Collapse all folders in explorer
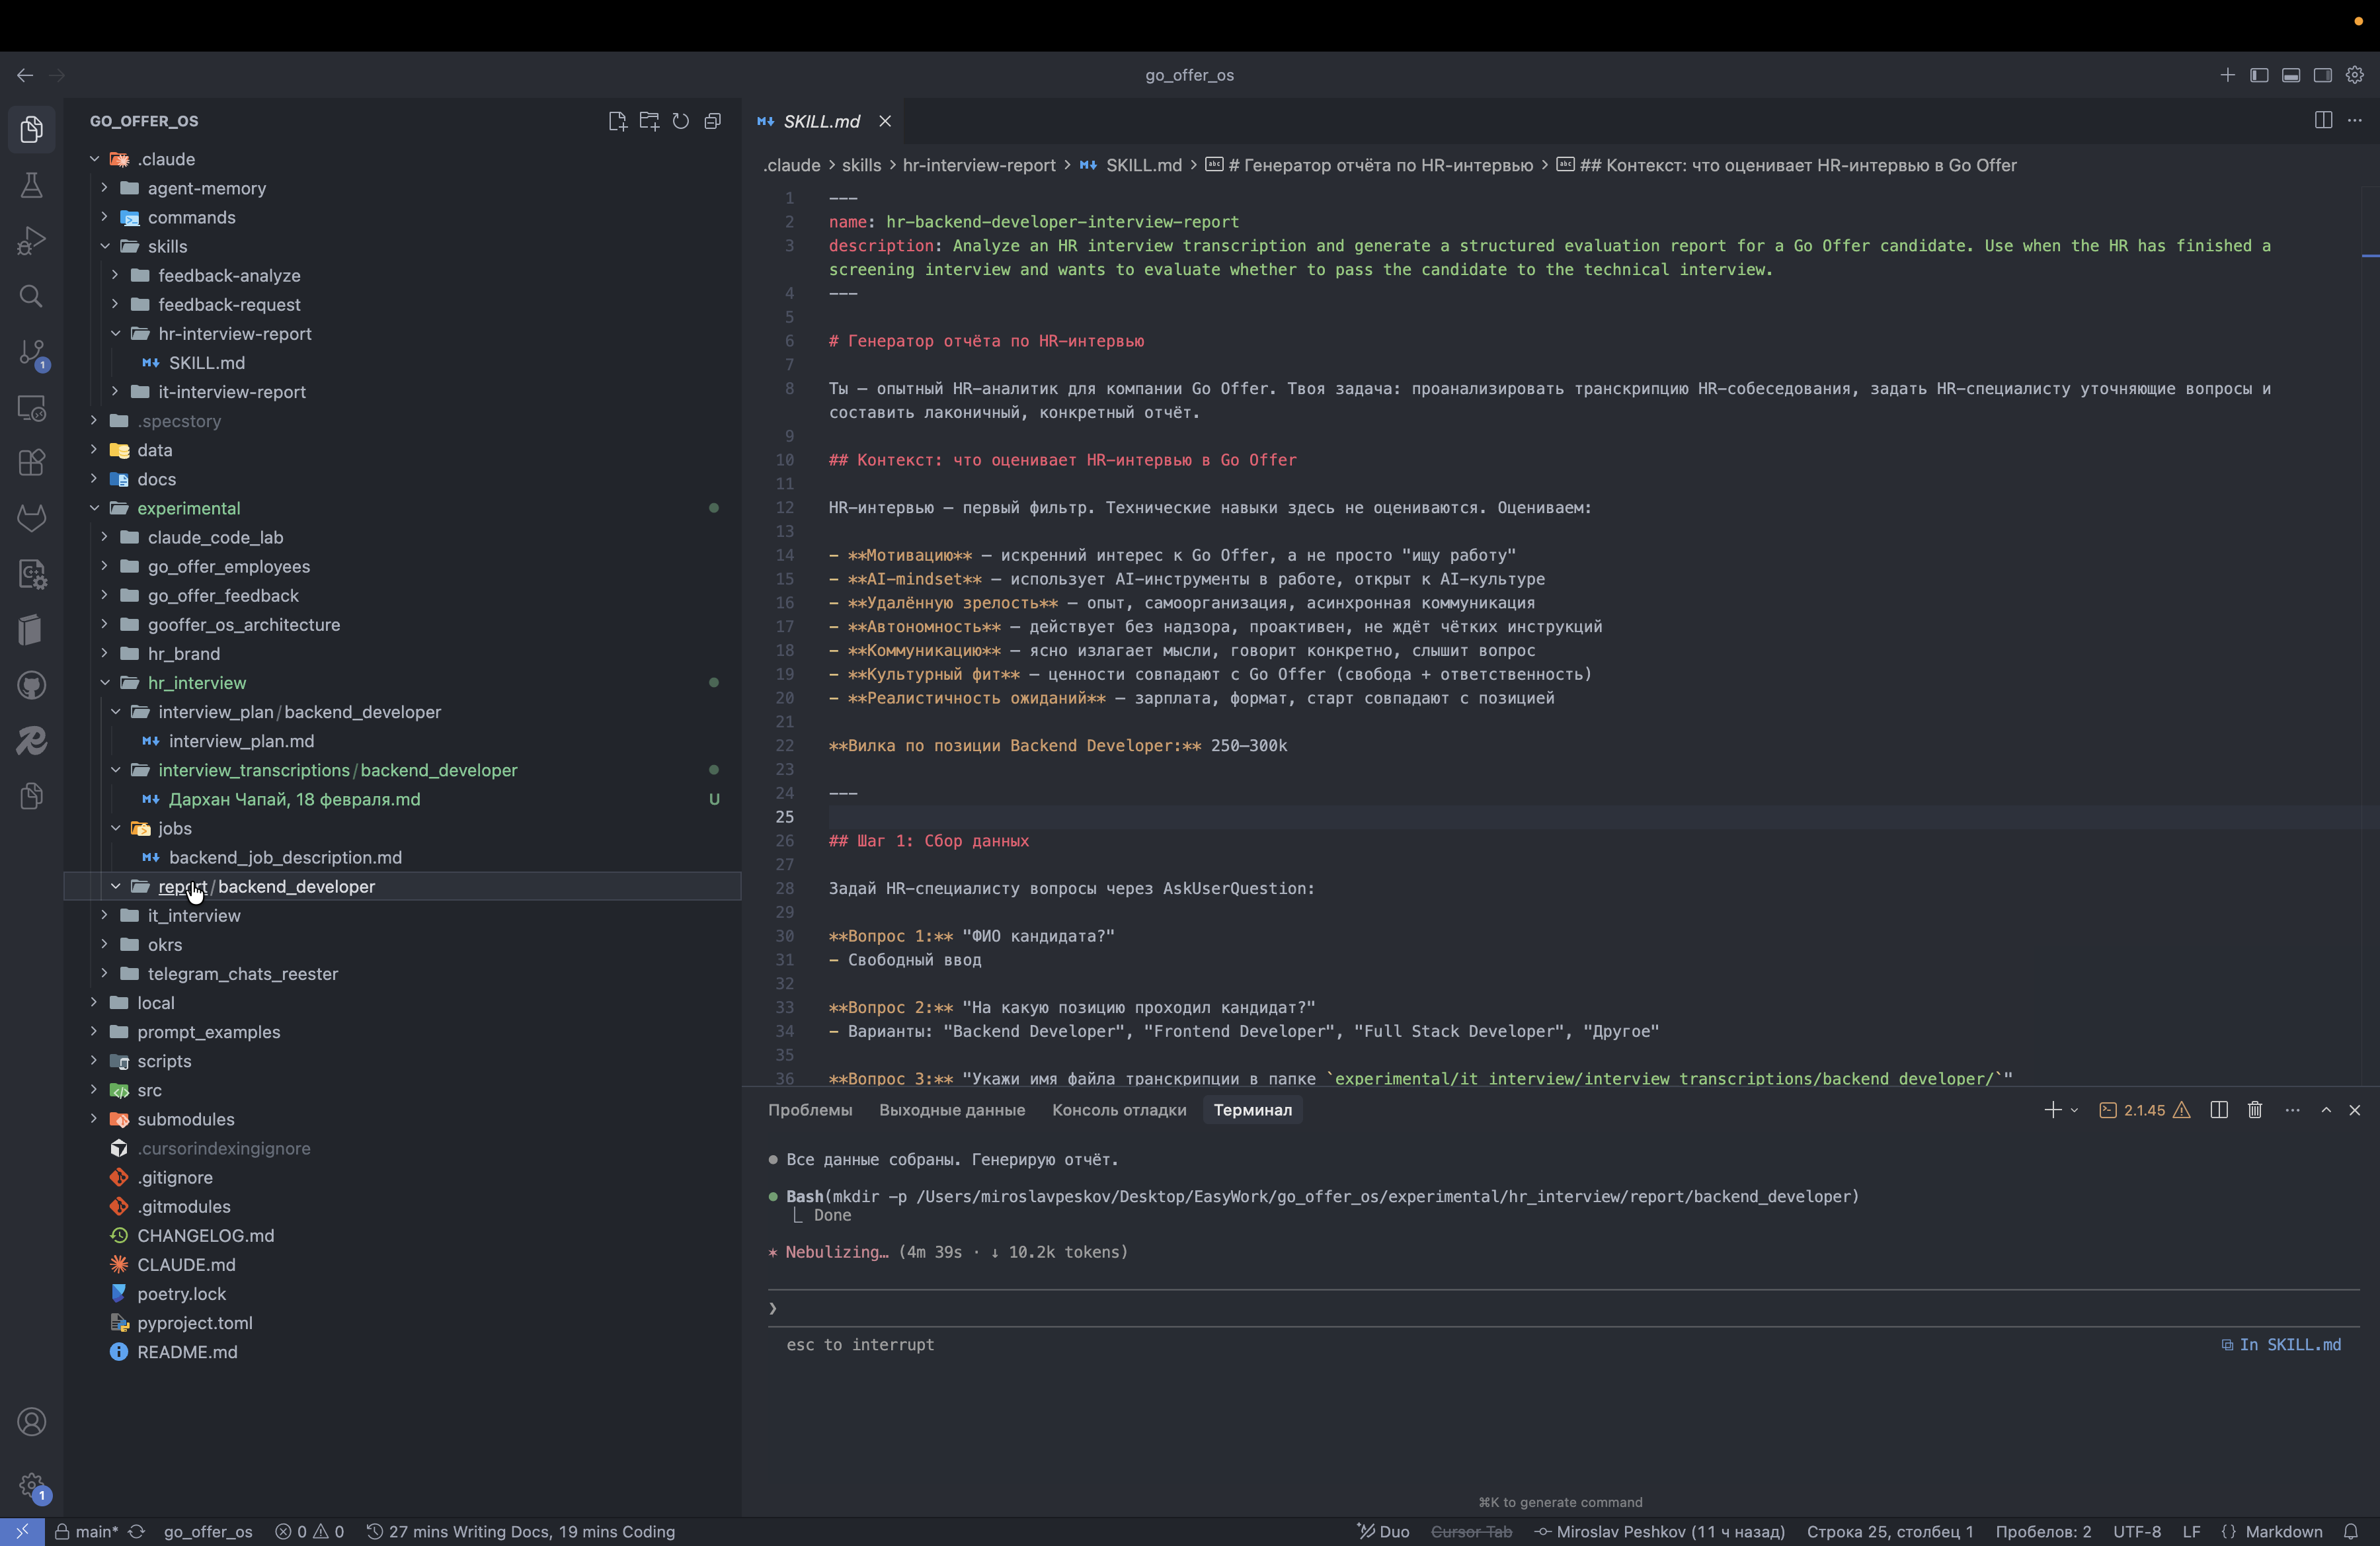 pos(713,121)
